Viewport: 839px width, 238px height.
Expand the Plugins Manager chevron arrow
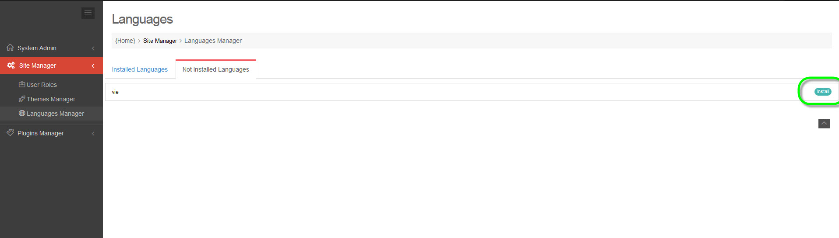93,133
